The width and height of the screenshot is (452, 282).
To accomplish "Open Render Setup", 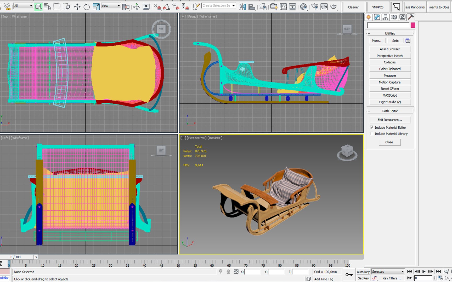I will pyautogui.click(x=315, y=7).
